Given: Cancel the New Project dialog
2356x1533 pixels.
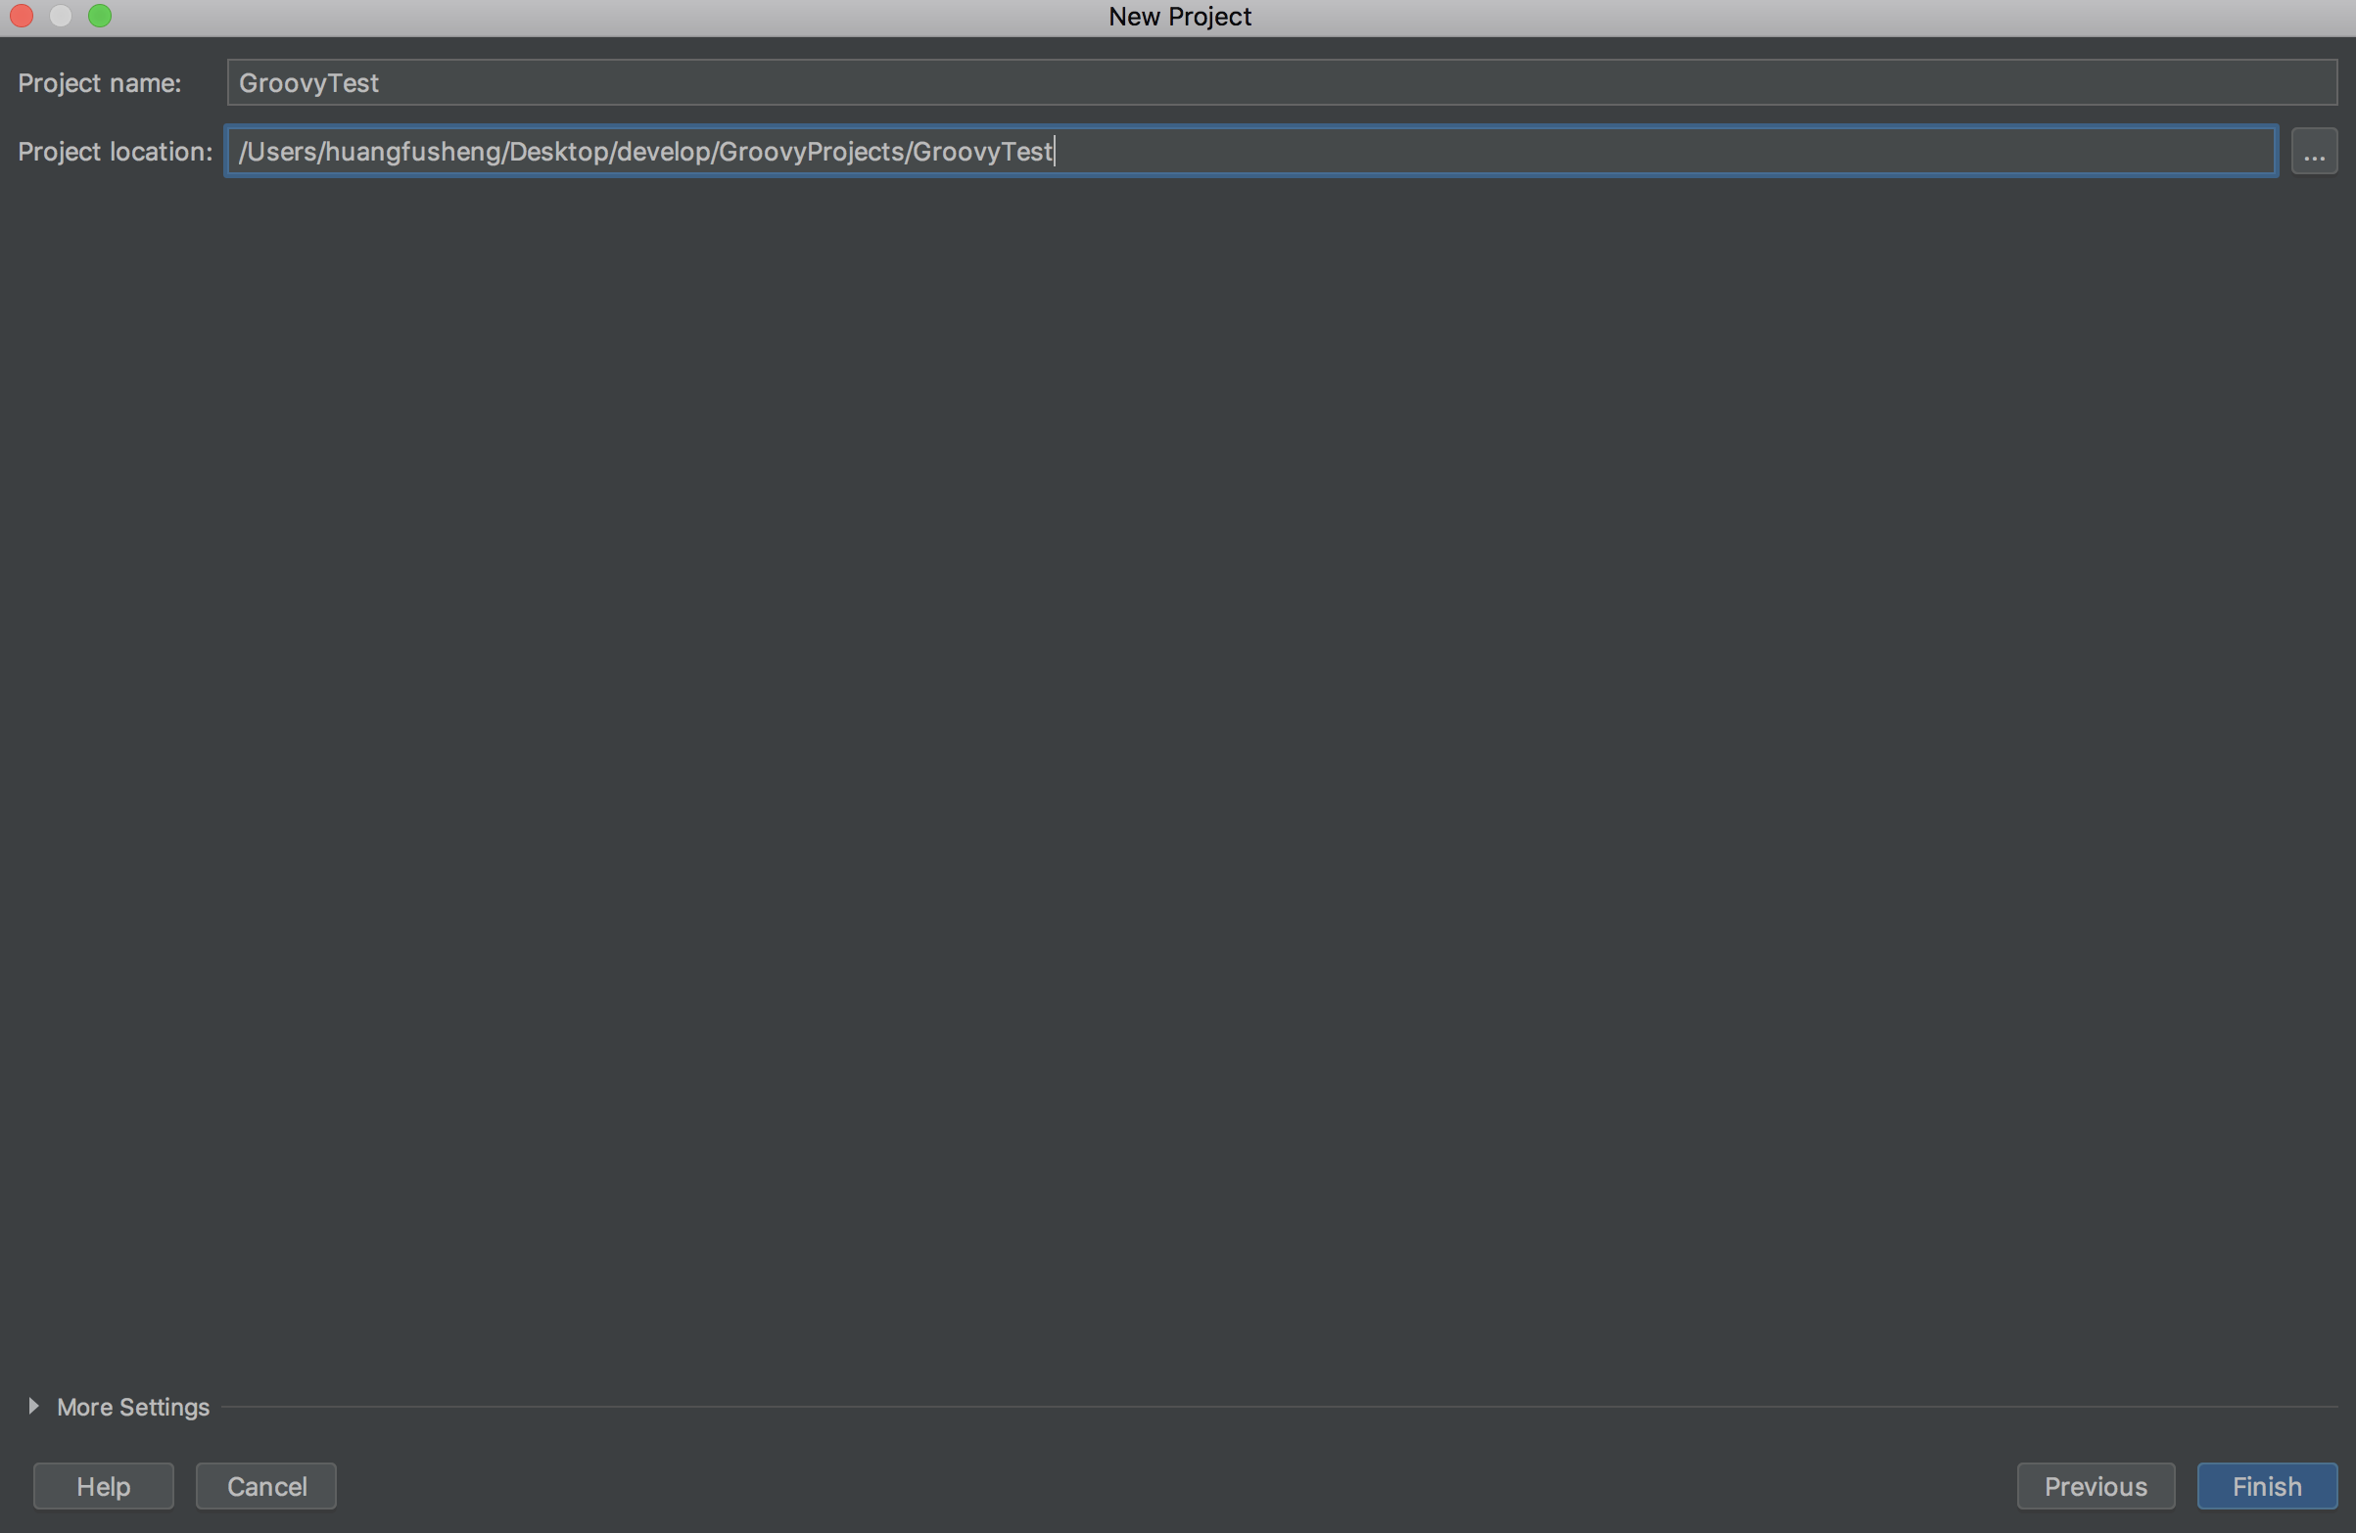Looking at the screenshot, I should [266, 1485].
